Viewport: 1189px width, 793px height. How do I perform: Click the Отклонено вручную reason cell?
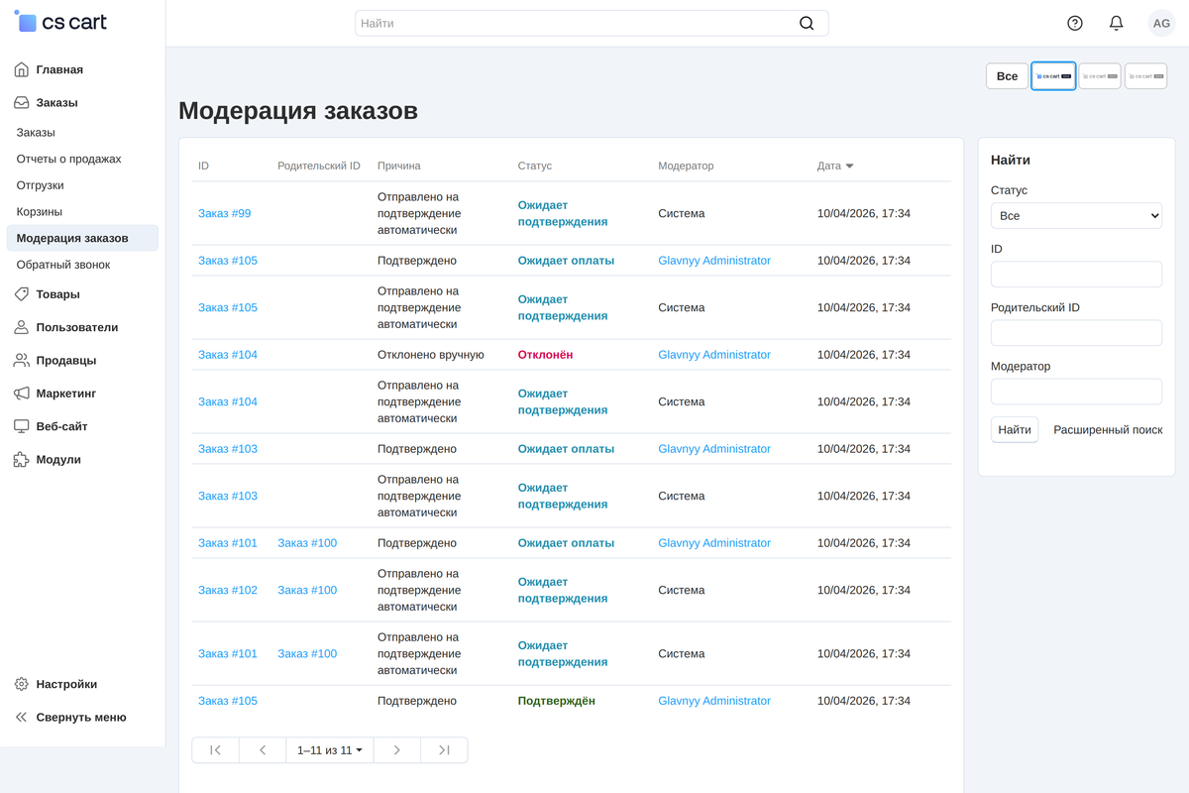[x=431, y=355]
